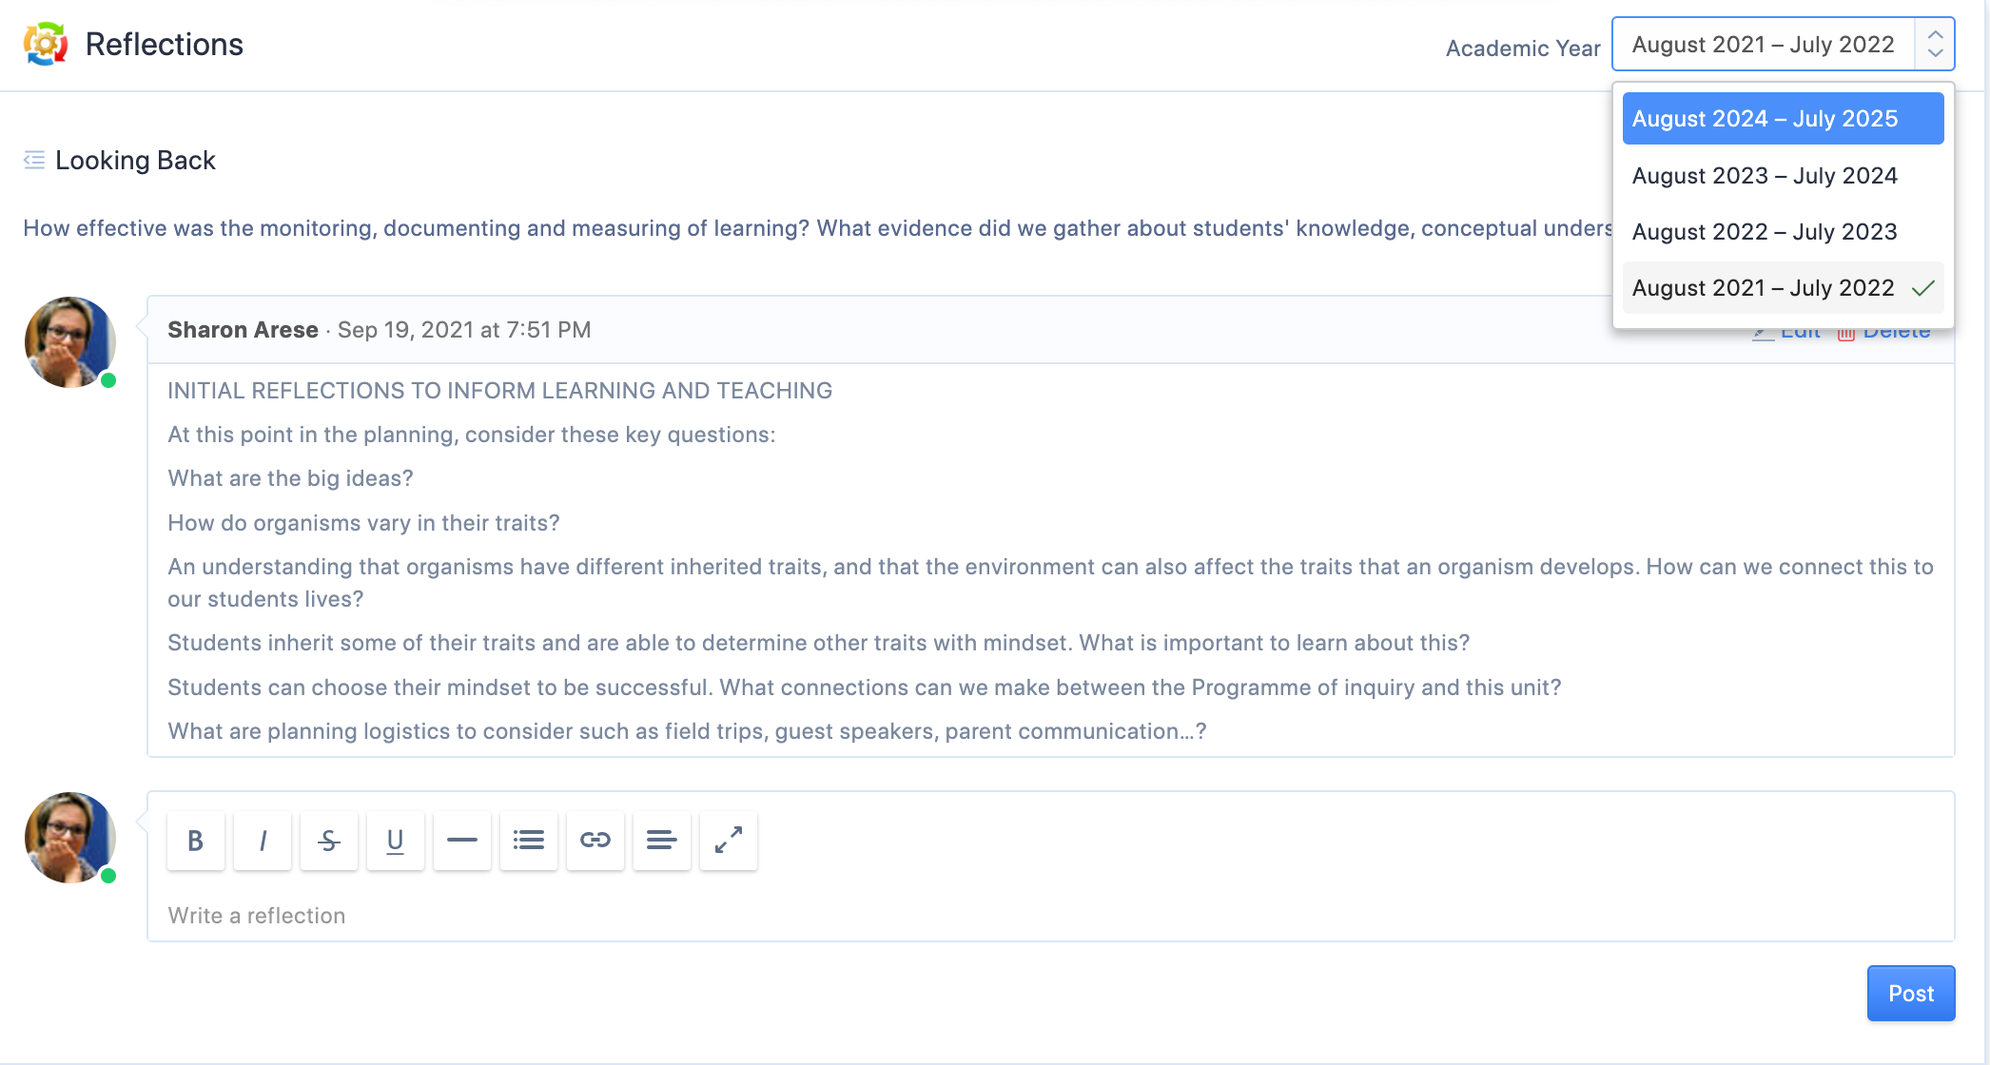Collapse the Looking Back section
The height and width of the screenshot is (1065, 1990).
[34, 160]
